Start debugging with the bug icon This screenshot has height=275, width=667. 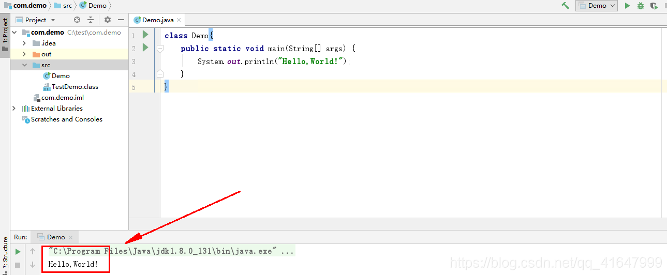[641, 6]
